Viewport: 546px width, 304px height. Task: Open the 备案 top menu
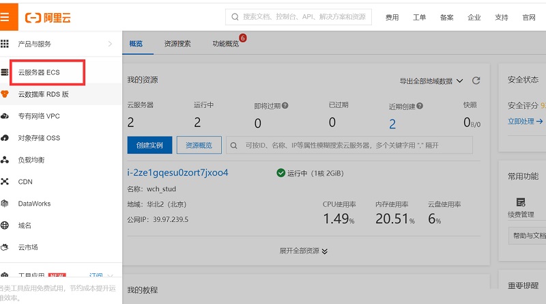click(x=447, y=17)
